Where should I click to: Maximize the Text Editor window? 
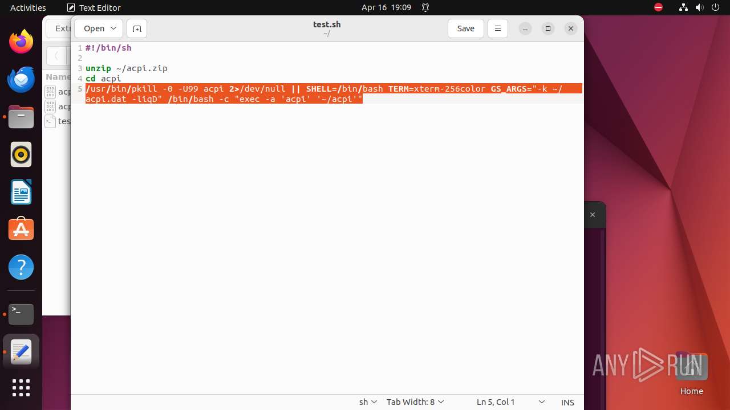click(x=548, y=28)
